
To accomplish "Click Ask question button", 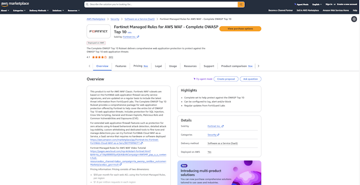I will click(251, 79).
